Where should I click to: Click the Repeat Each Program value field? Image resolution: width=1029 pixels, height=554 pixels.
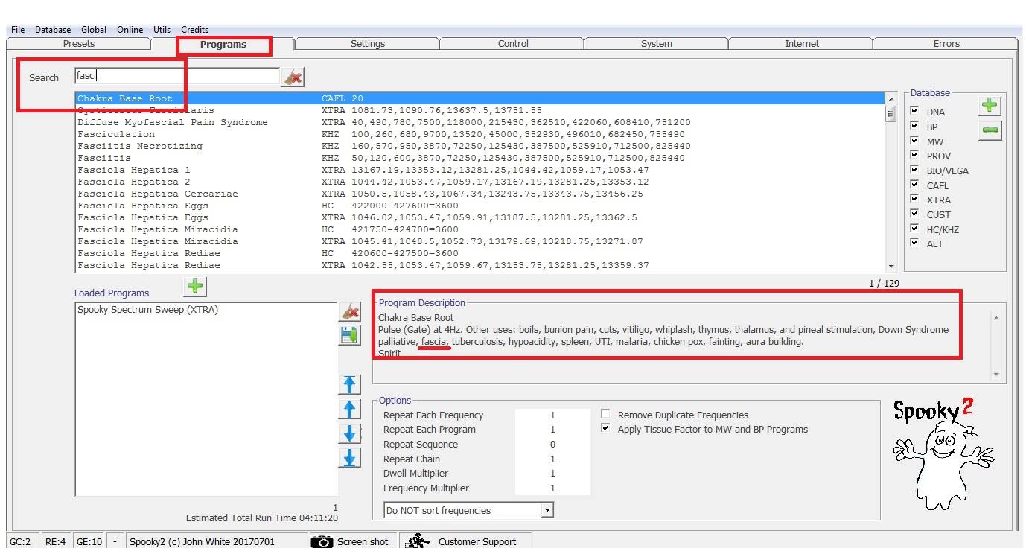(552, 430)
